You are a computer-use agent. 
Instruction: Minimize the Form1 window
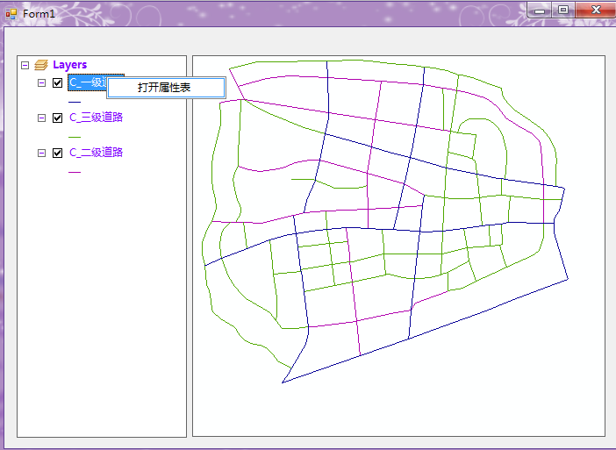(x=540, y=10)
